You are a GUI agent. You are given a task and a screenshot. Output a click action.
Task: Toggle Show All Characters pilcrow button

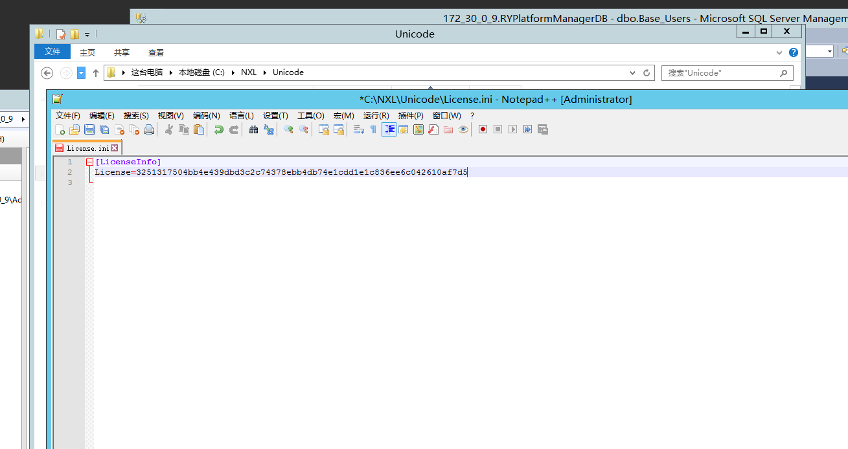[x=373, y=129]
